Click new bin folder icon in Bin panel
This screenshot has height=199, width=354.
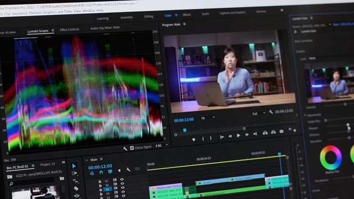pos(61,179)
